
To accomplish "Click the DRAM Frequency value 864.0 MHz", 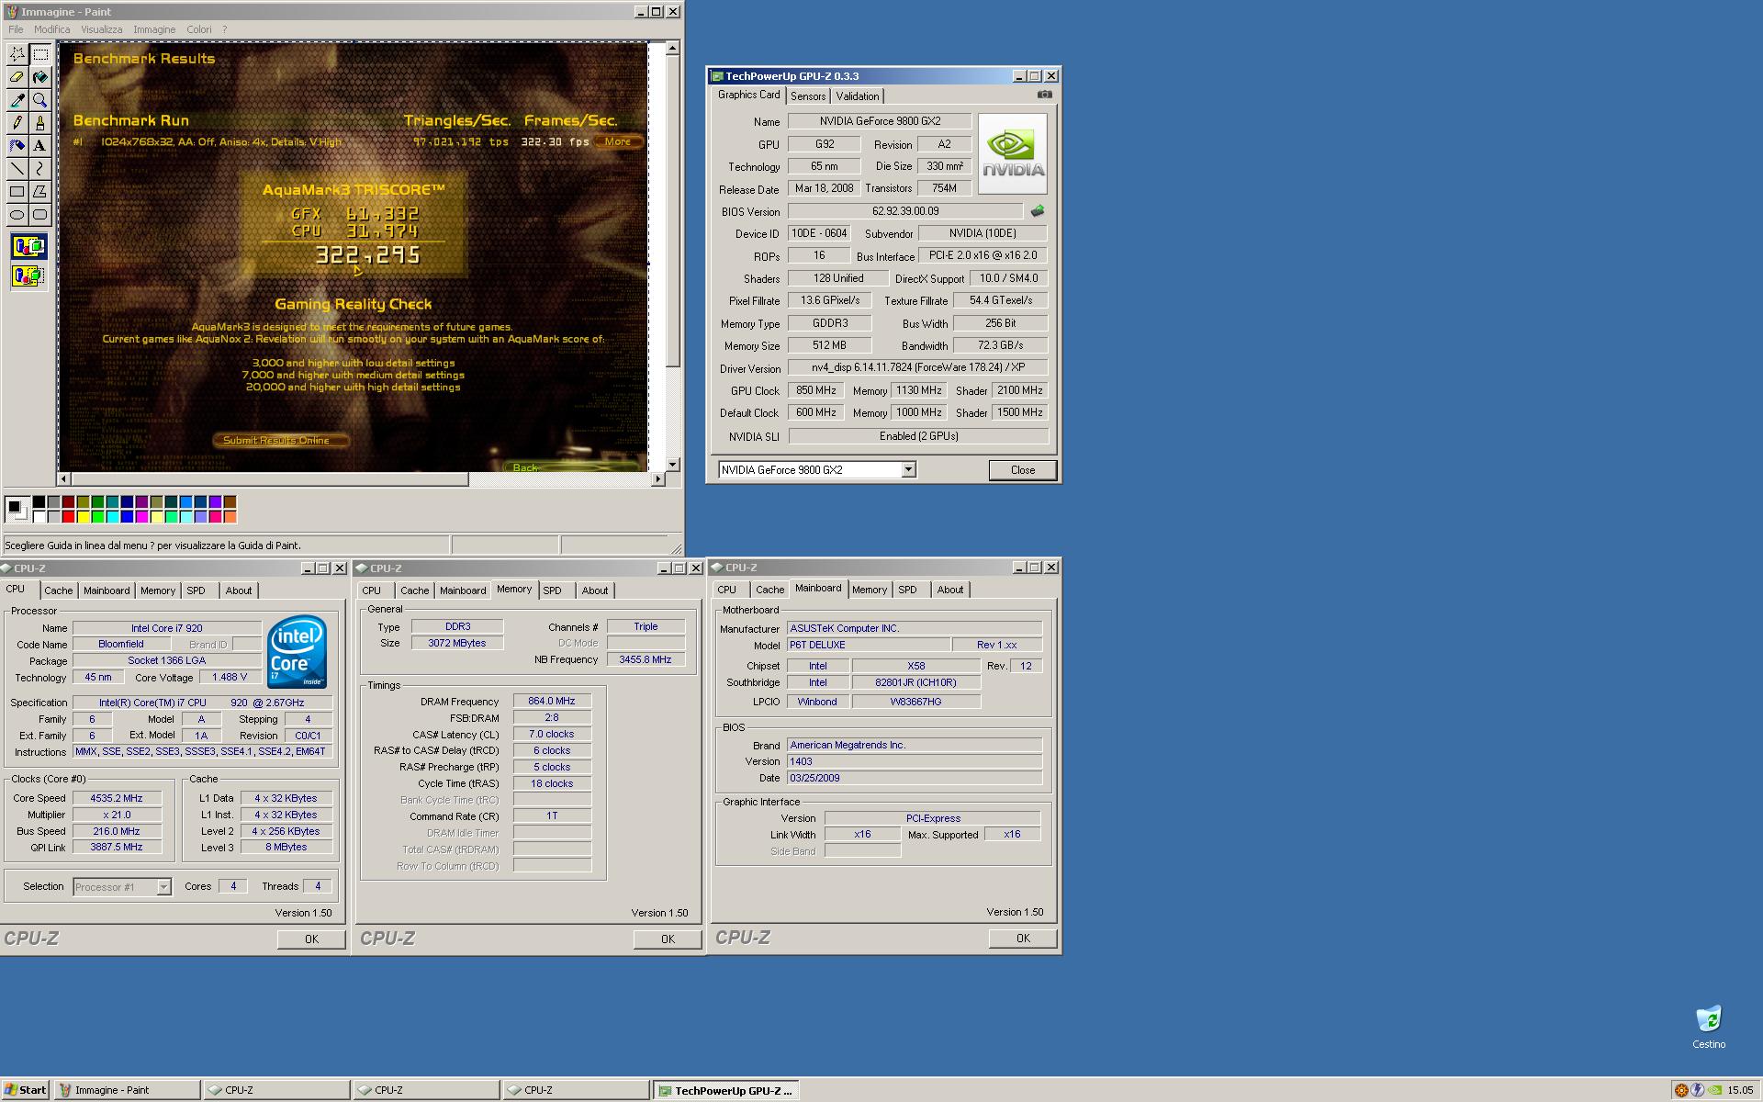I will pos(552,701).
